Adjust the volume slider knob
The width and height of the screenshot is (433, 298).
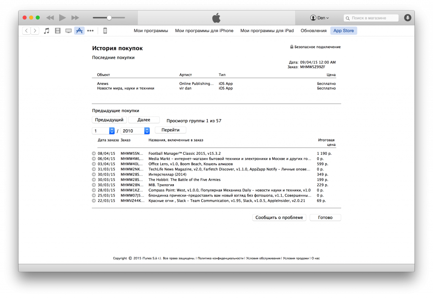click(109, 18)
